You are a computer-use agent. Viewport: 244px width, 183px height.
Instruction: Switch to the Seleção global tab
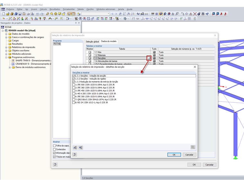[x=92, y=41]
